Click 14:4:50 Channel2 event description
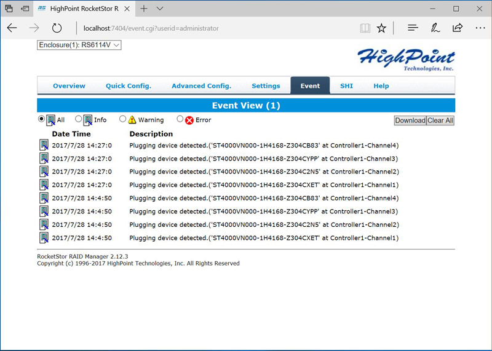 [x=264, y=225]
